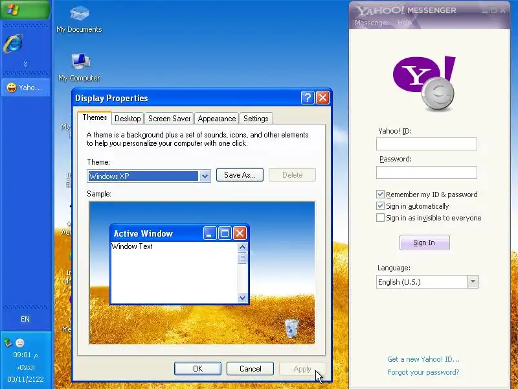This screenshot has width=518, height=389.
Task: Check Sign in as invisible to everyone
Action: (380, 218)
